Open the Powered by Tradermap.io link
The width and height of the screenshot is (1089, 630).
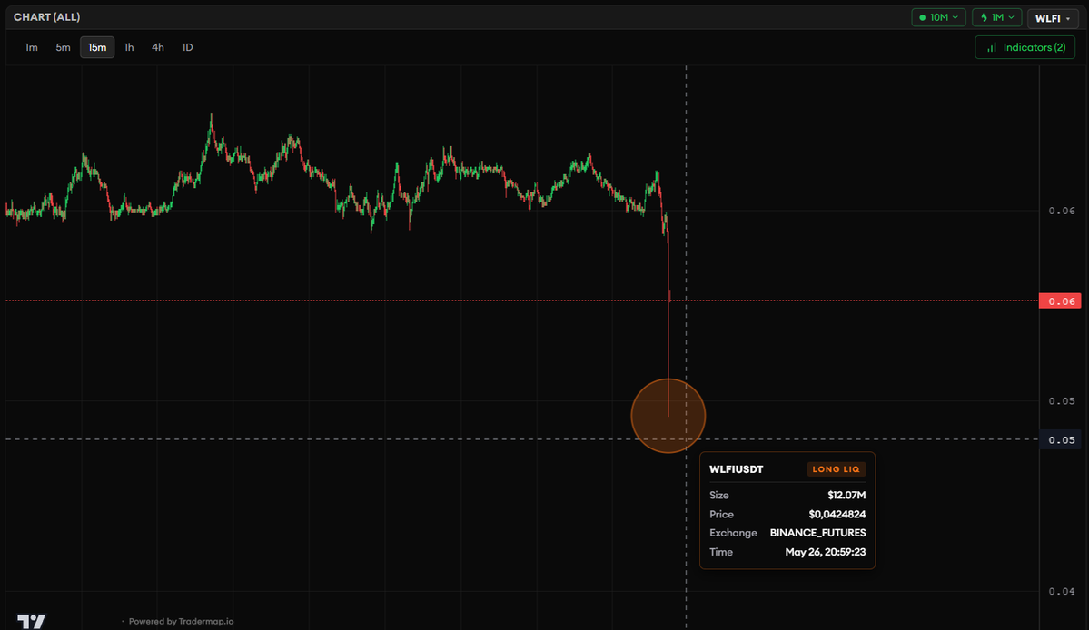[x=181, y=621]
